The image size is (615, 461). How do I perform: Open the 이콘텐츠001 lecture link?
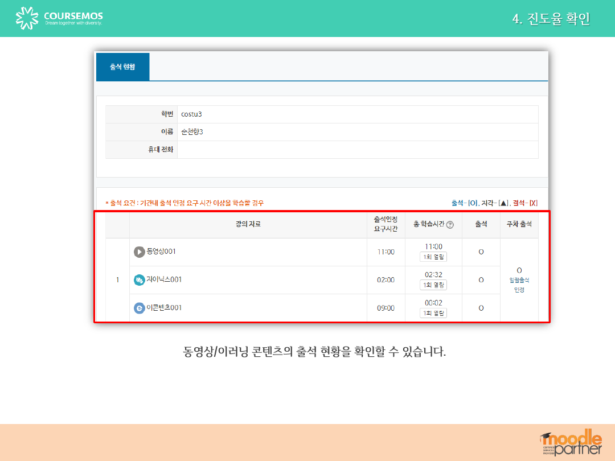coord(165,308)
